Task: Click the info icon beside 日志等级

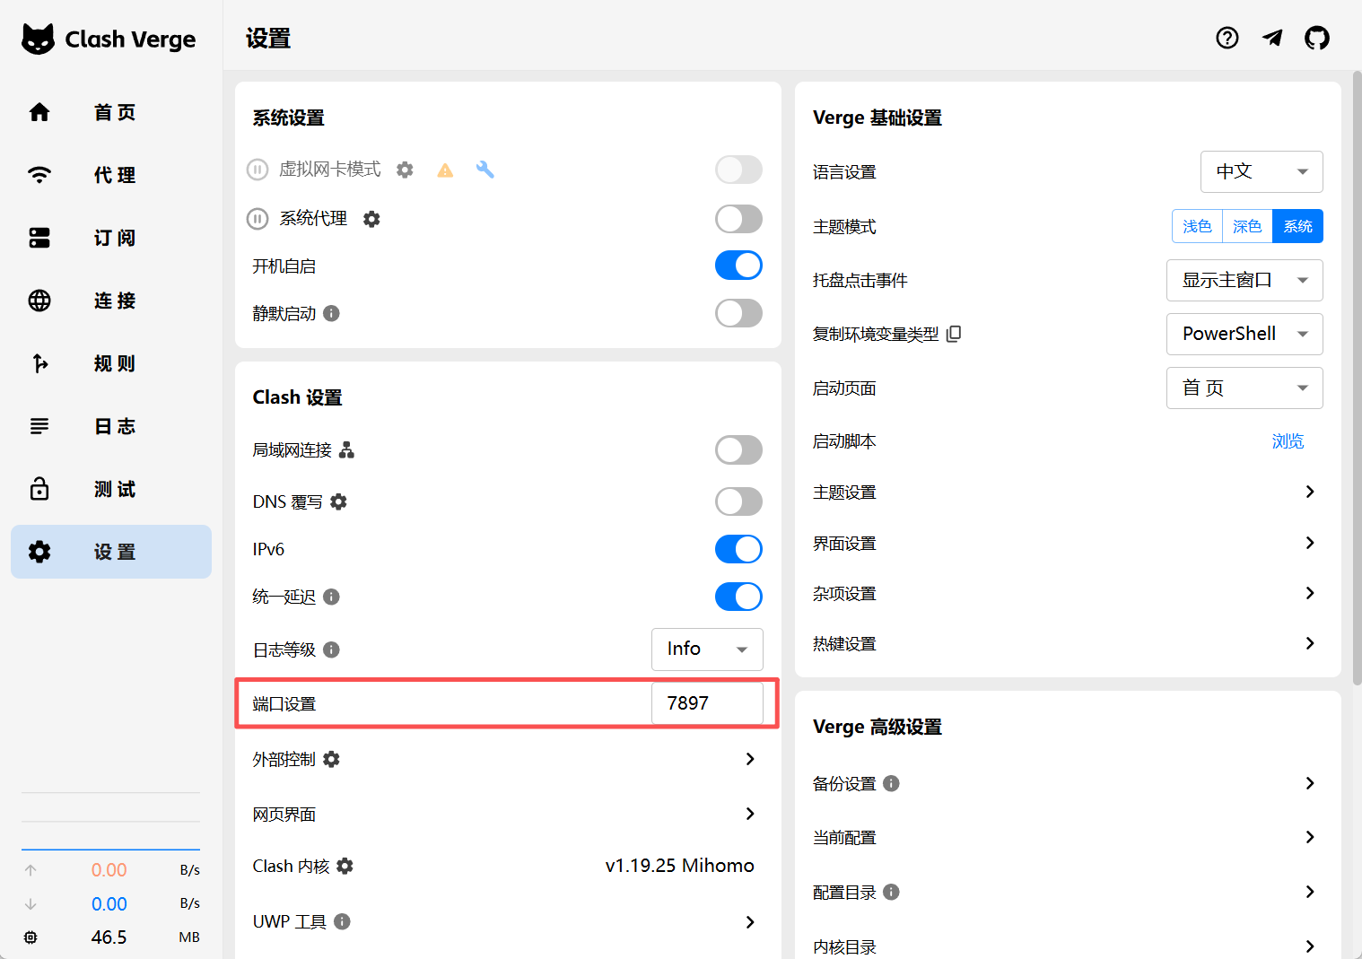Action: click(331, 650)
